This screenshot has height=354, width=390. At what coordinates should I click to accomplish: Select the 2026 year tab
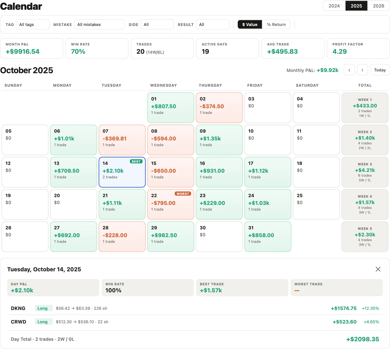[378, 6]
